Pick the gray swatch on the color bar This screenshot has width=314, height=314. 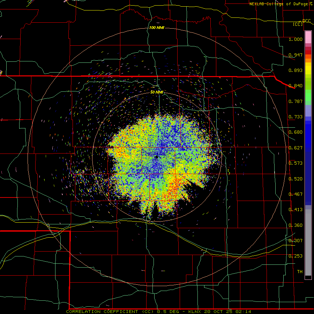[x=308, y=243]
